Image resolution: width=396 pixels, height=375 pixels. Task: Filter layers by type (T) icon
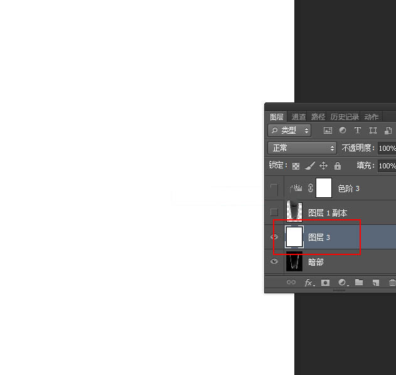(357, 130)
